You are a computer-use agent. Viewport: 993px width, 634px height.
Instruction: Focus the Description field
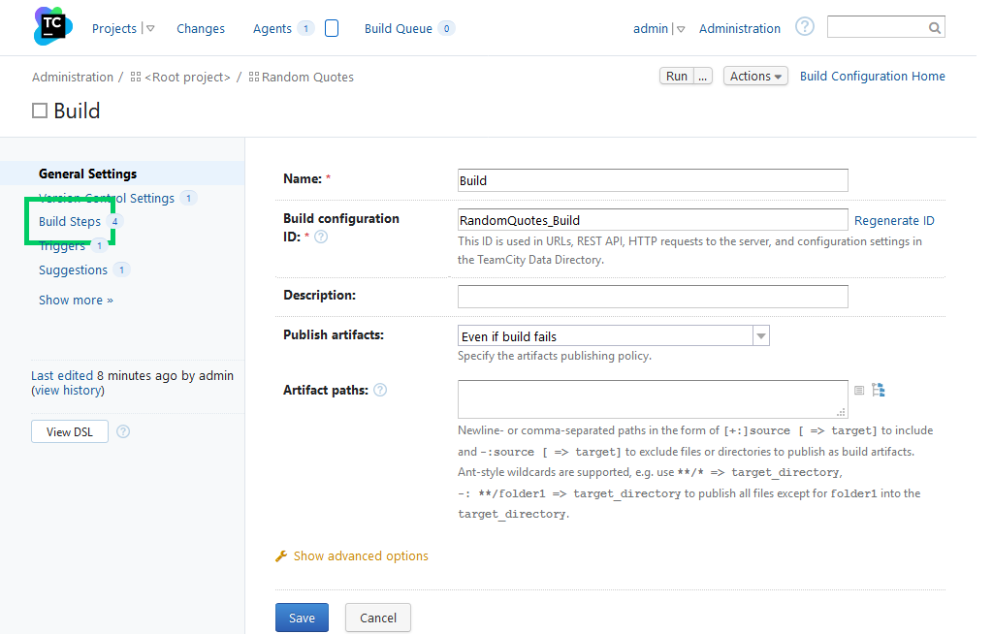point(653,297)
